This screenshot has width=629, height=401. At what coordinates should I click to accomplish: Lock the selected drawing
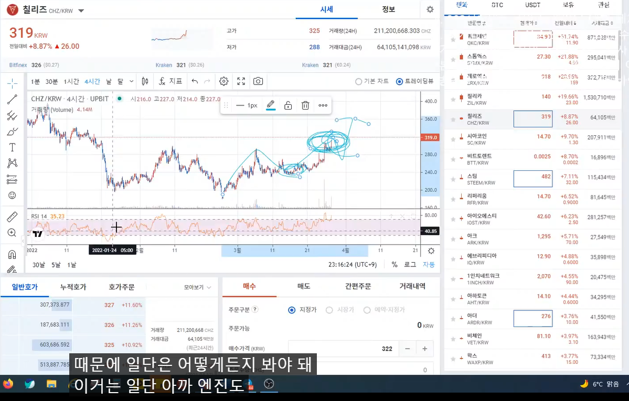click(288, 105)
